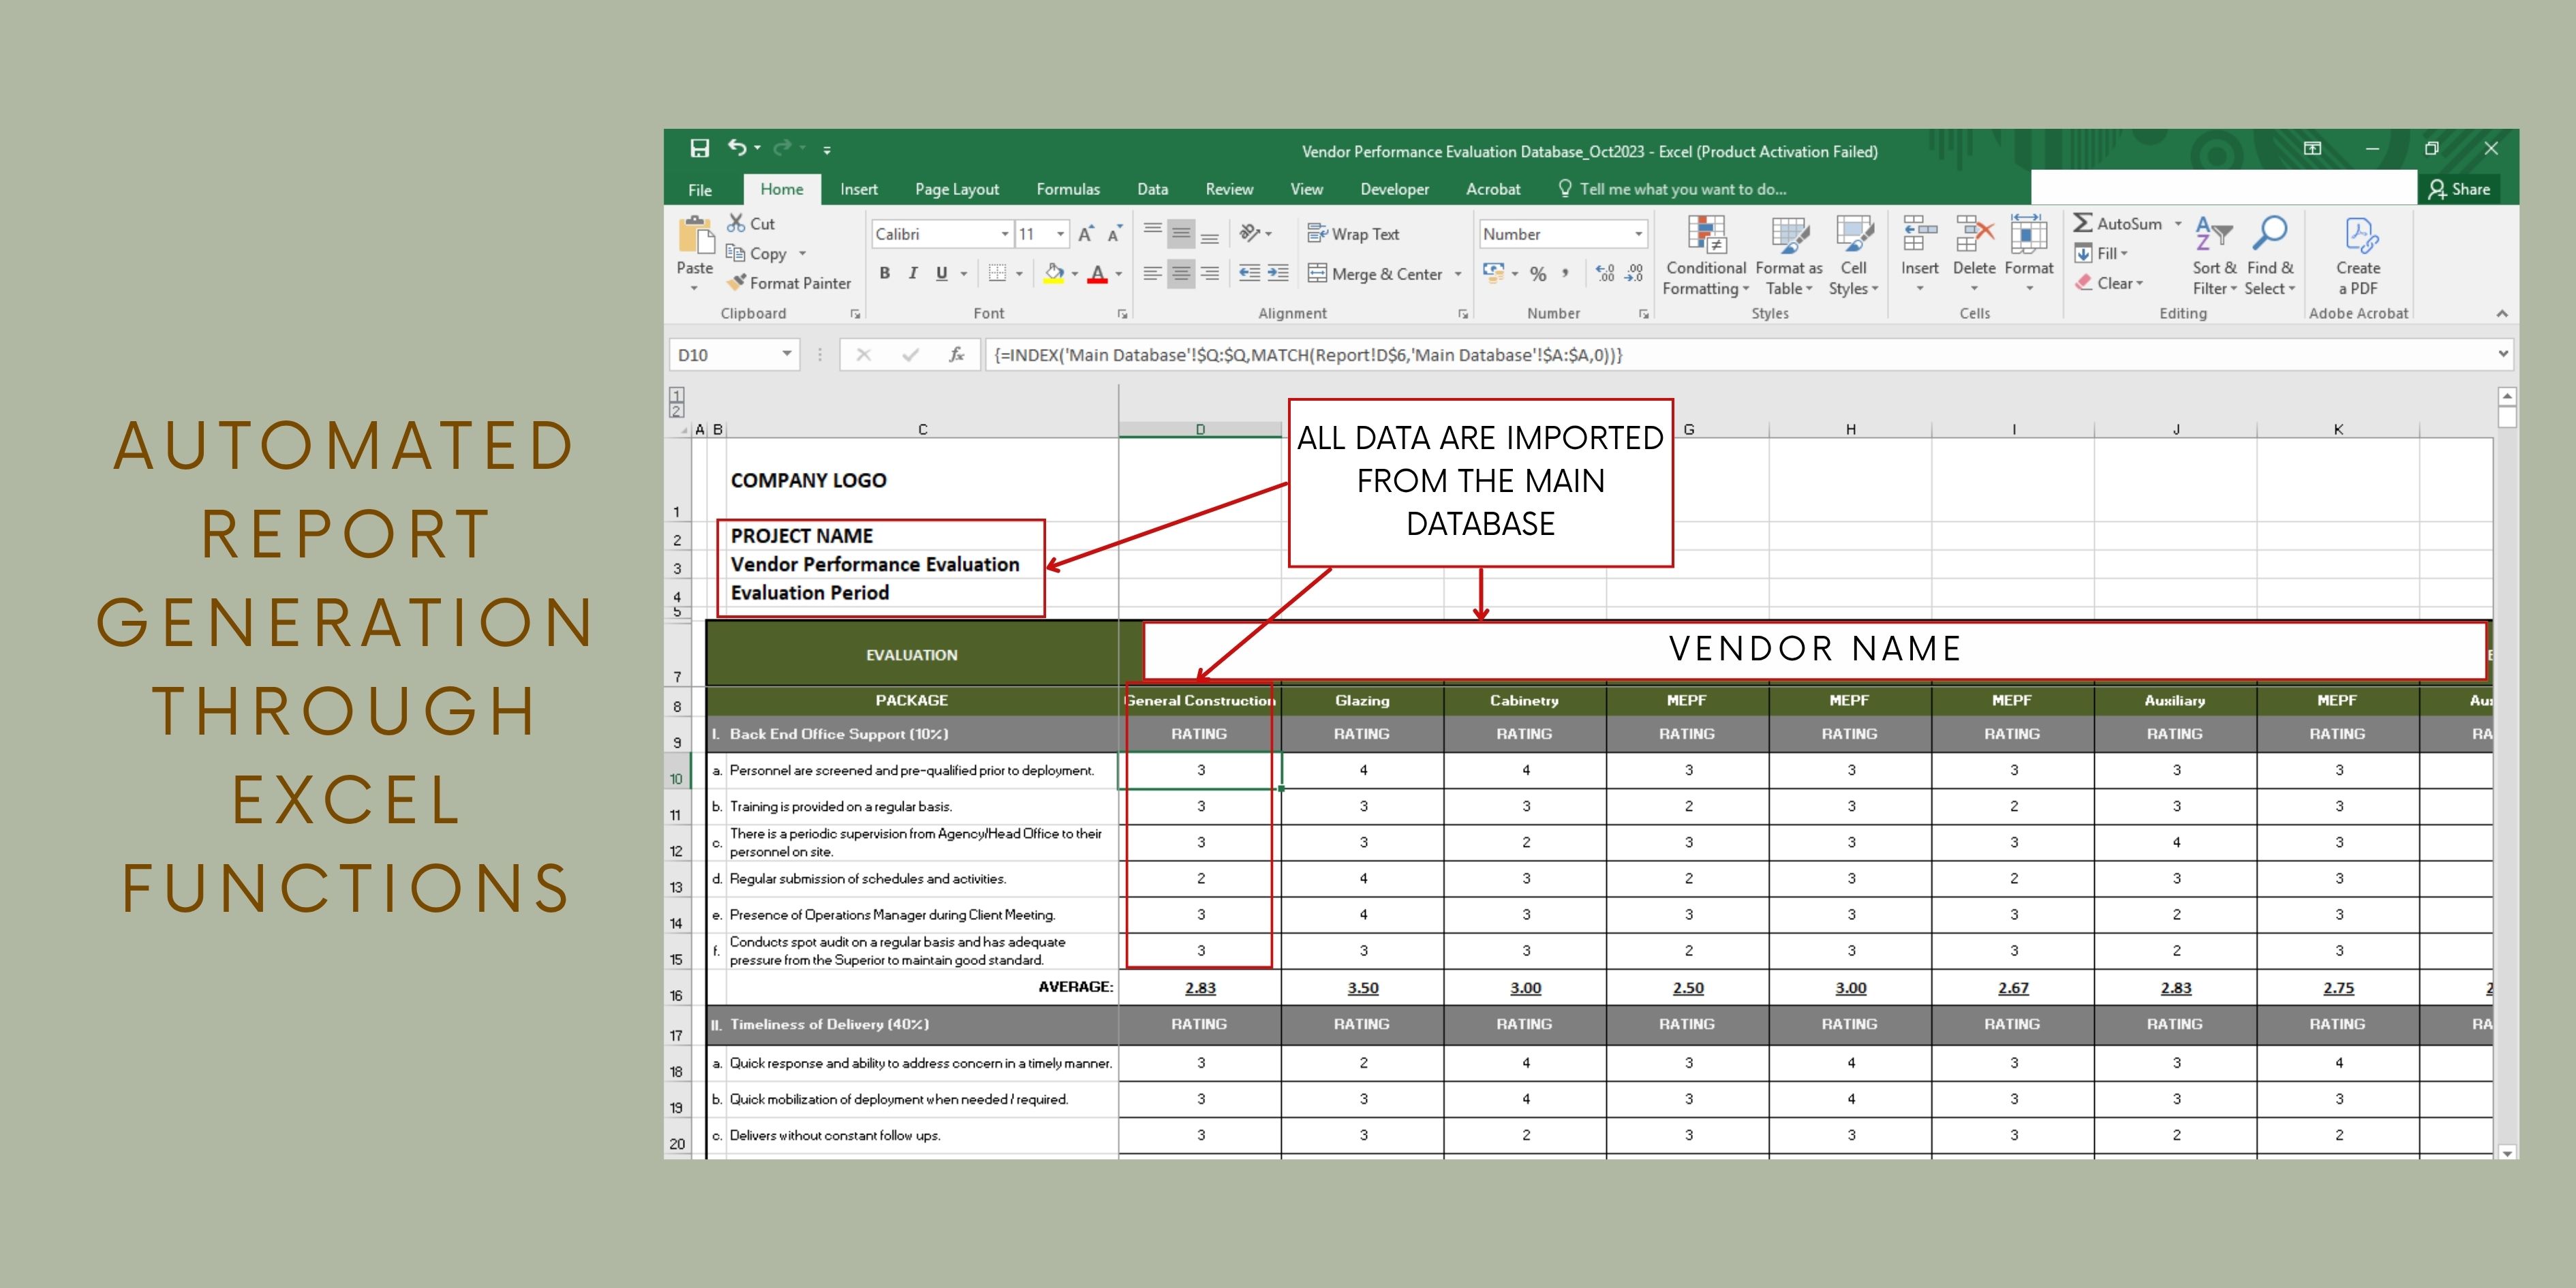
Task: Apply percent style format
Action: click(x=1538, y=273)
